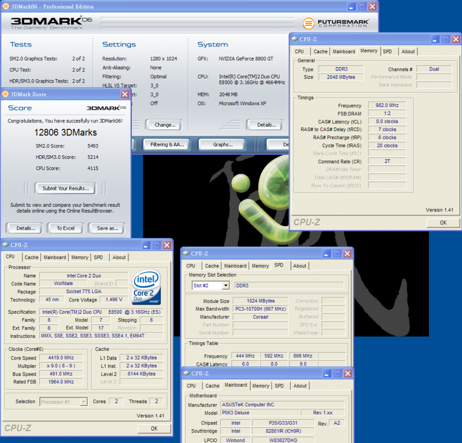Click 8.0 clocks CAS latency value
The height and width of the screenshot is (443, 462).
[387, 122]
